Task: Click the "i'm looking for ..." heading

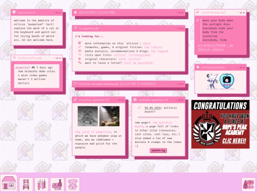Action: click(x=89, y=36)
